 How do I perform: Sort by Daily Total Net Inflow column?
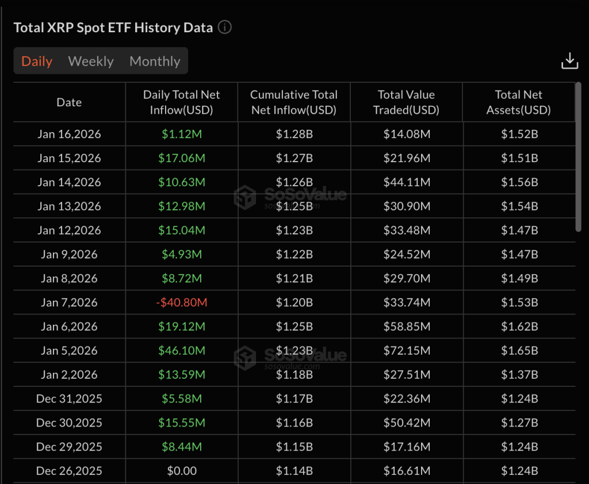click(182, 102)
